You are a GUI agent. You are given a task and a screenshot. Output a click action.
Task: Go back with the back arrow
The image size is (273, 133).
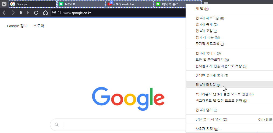[x=4, y=13]
